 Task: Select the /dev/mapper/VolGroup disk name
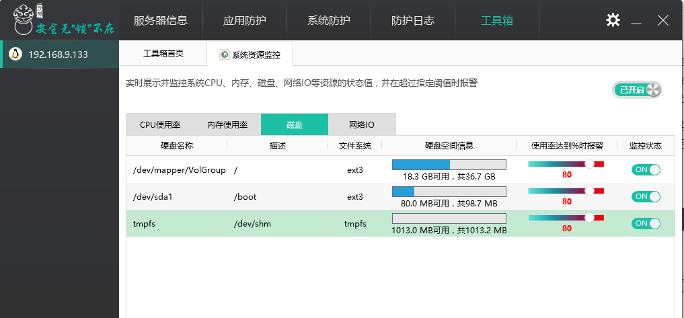pos(180,170)
